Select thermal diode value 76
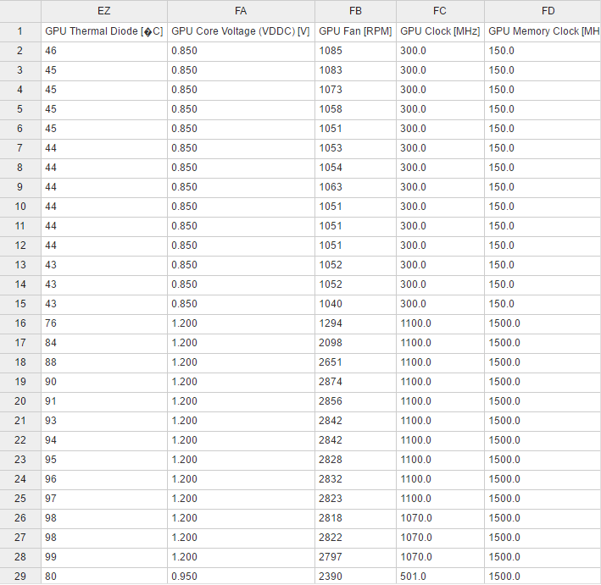Viewport: 601px width, 585px height. click(104, 323)
